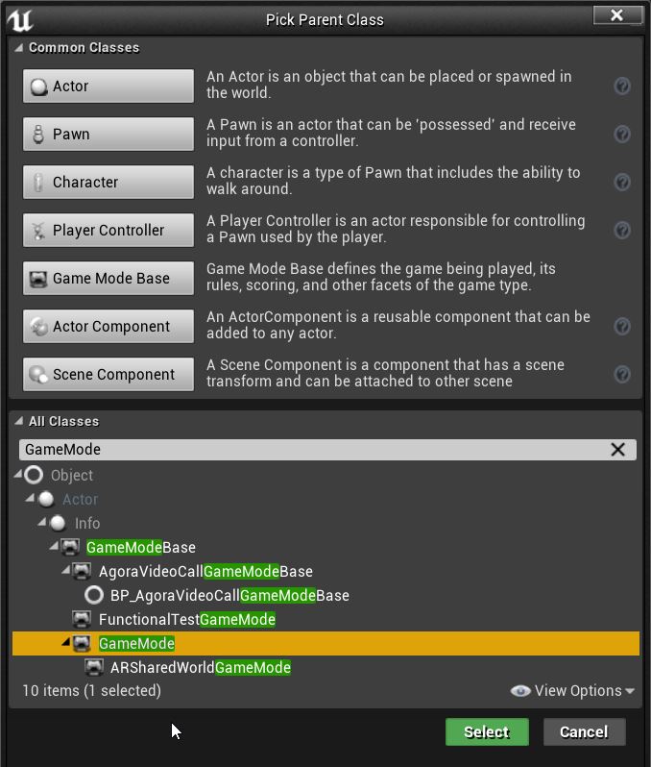Select FunctionalTestGameMode in the class tree
Image resolution: width=651 pixels, height=767 pixels.
(186, 620)
